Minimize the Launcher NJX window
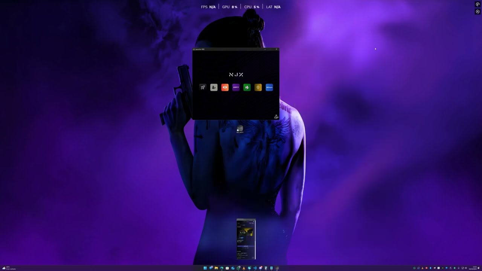The height and width of the screenshot is (271, 482). [265, 49]
